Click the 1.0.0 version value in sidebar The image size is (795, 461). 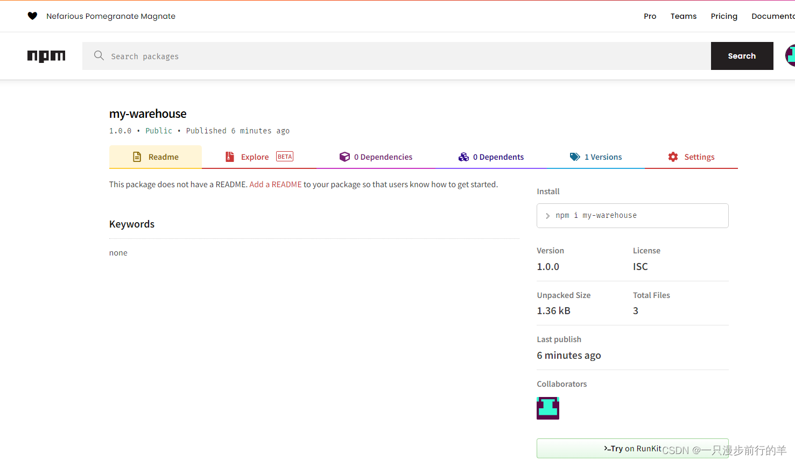pyautogui.click(x=548, y=267)
